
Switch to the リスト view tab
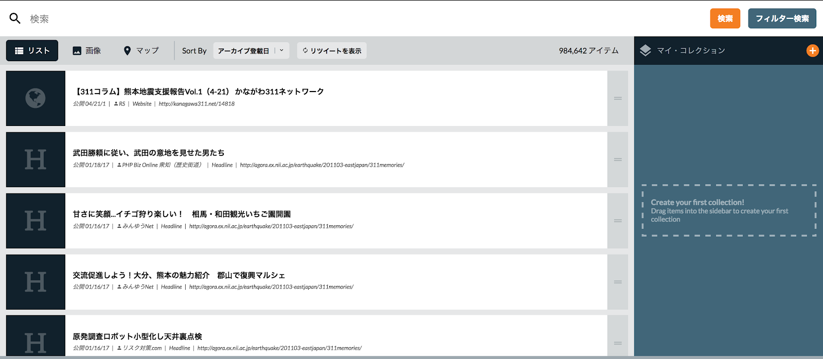tap(32, 50)
